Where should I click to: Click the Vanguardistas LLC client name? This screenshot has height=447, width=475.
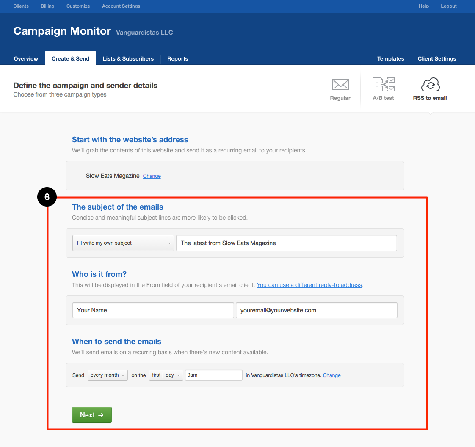[144, 33]
